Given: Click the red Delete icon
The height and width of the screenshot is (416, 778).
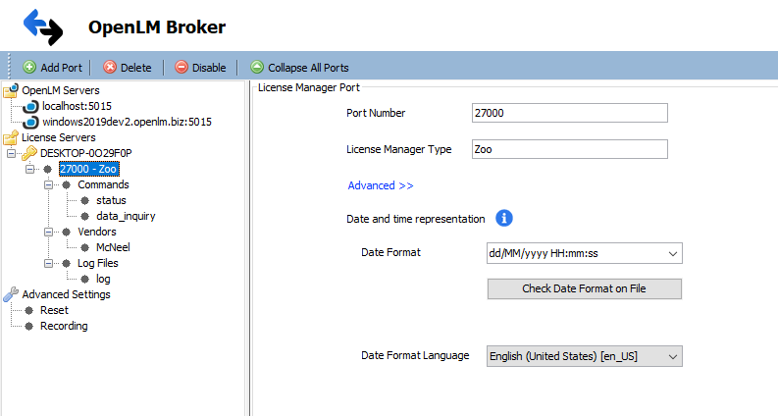Looking at the screenshot, I should 110,68.
